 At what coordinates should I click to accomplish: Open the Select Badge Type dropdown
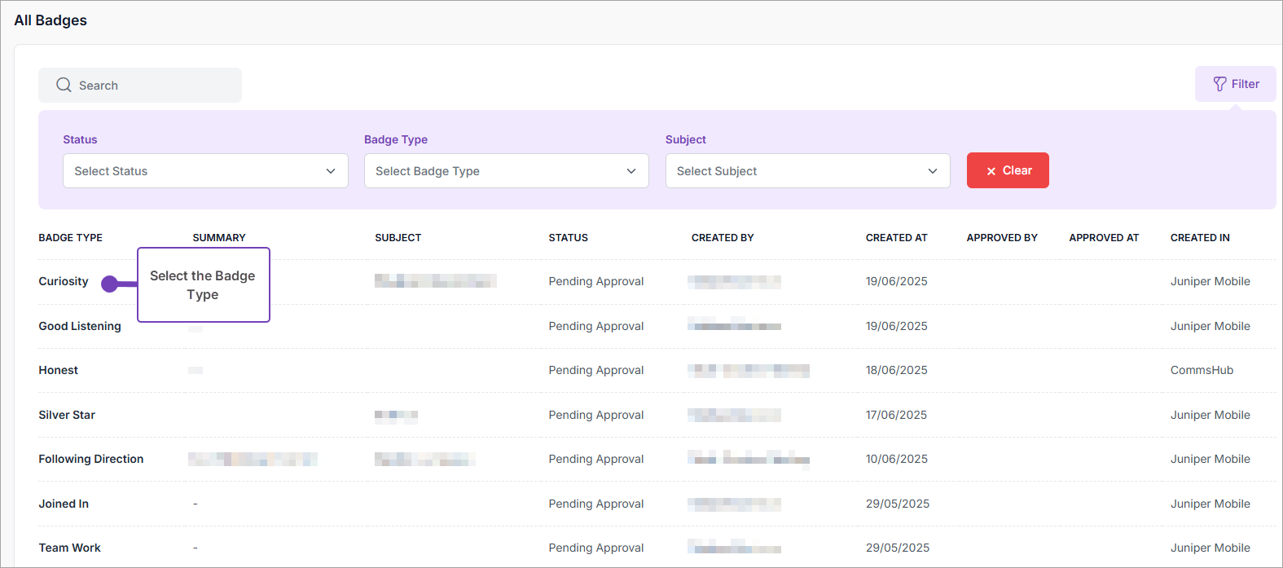coord(506,171)
